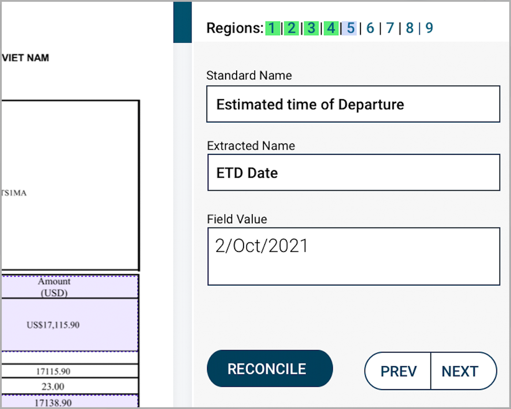Viewport: 511px width, 409px height.
Task: Click the Field Value text box
Action: coord(353,257)
